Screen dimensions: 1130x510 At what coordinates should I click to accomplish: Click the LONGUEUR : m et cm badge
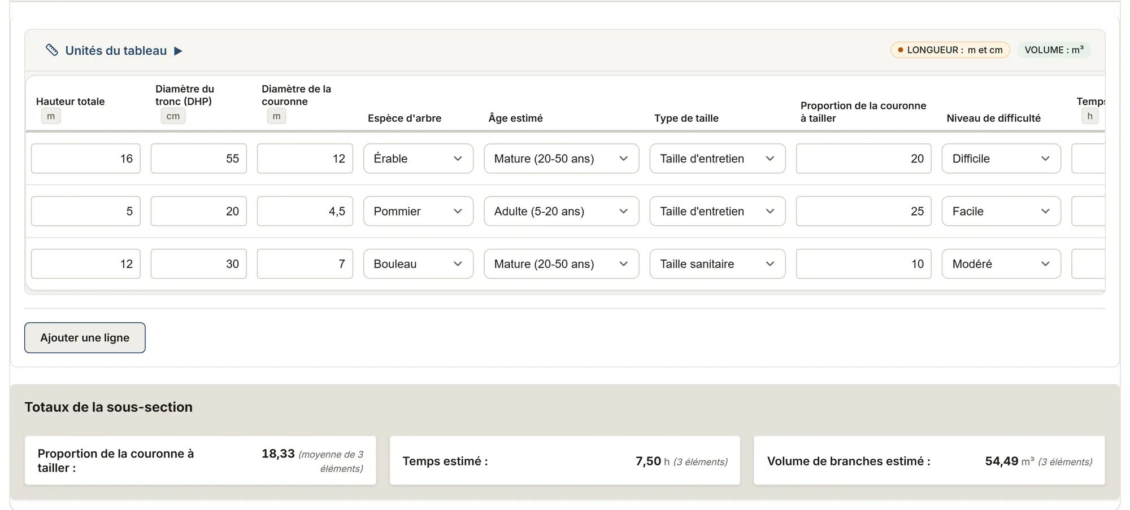[x=950, y=50]
